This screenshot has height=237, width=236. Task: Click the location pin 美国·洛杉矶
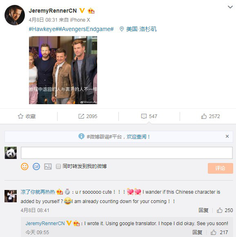point(138,29)
